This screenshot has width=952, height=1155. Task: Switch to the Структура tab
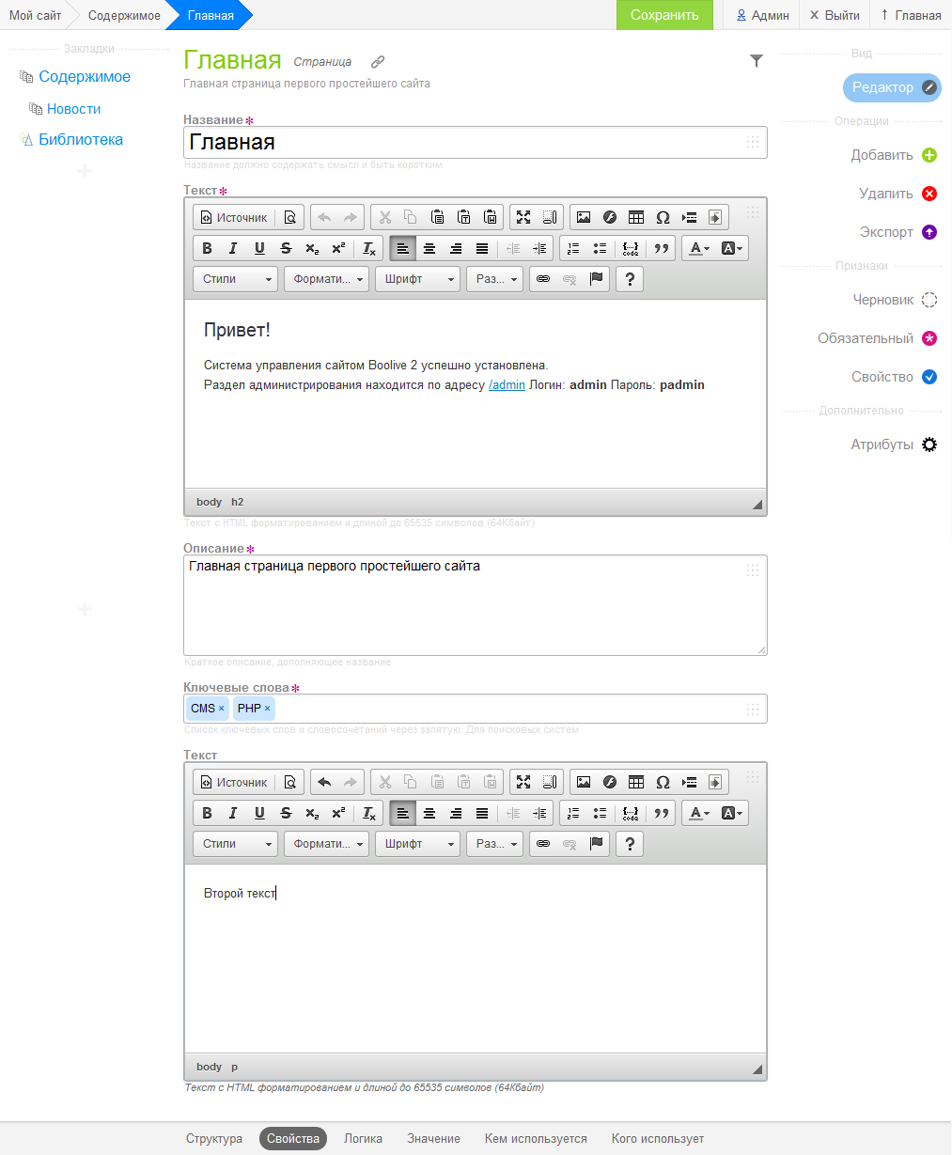pyautogui.click(x=214, y=1138)
